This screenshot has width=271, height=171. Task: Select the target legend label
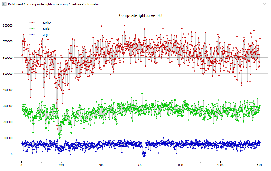pos(46,35)
